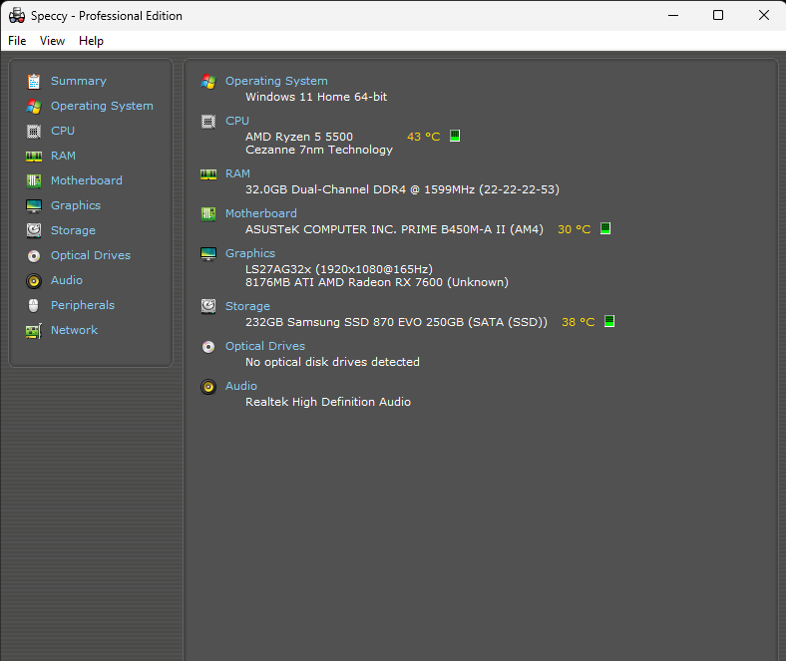Click the 30 °C motherboard temperature value
786x661 pixels.
coord(575,229)
